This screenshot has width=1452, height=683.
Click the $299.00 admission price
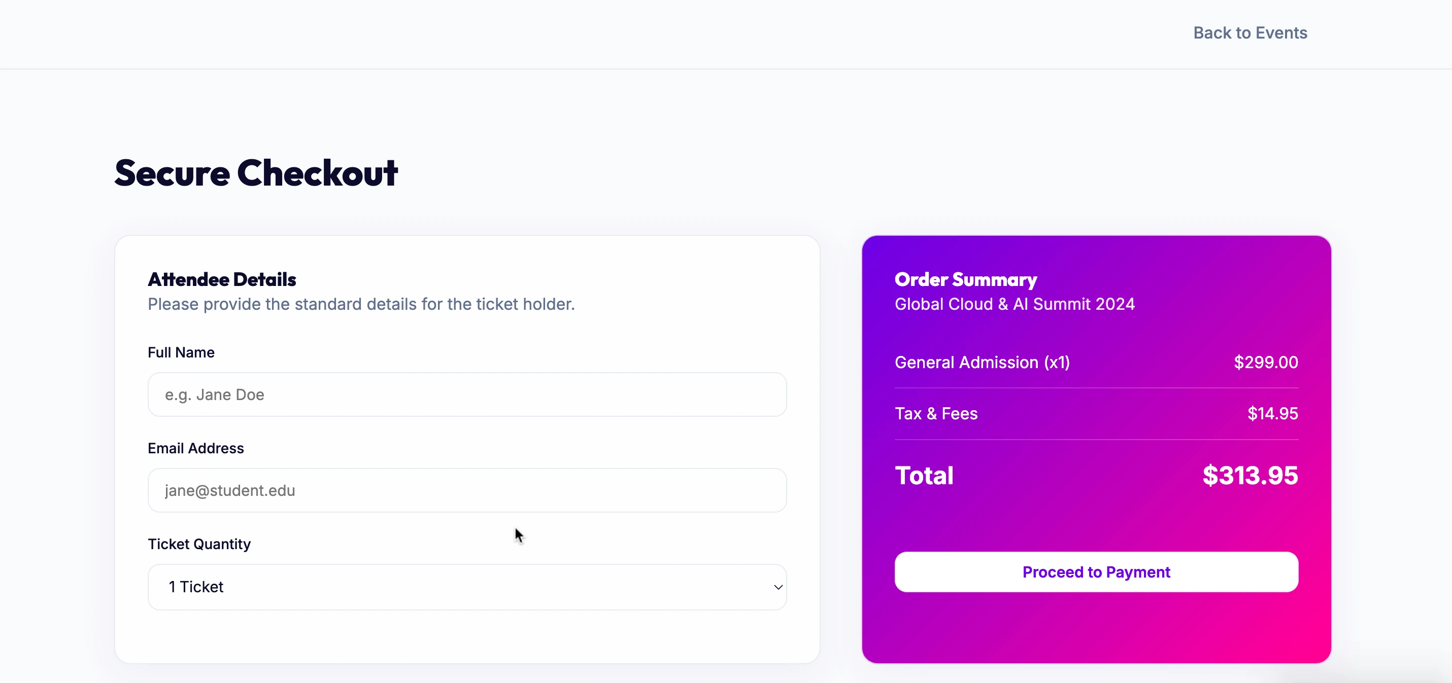1265,362
